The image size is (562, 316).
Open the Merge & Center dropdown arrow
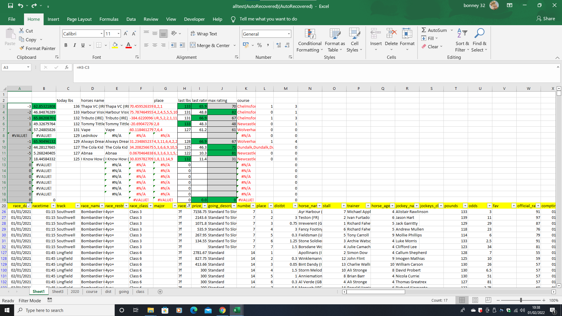(x=235, y=45)
